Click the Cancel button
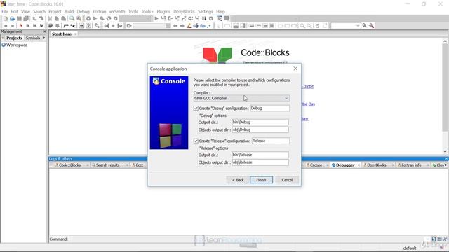449x252 pixels. [287, 180]
